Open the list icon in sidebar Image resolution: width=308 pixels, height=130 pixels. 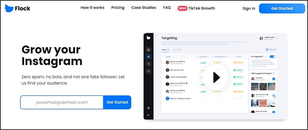(148, 64)
